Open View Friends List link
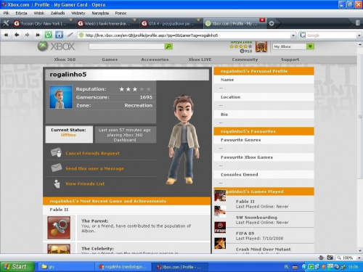This screenshot has width=363, height=272. pos(85,184)
